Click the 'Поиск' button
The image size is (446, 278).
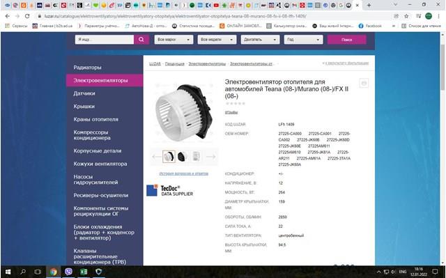[x=347, y=40]
